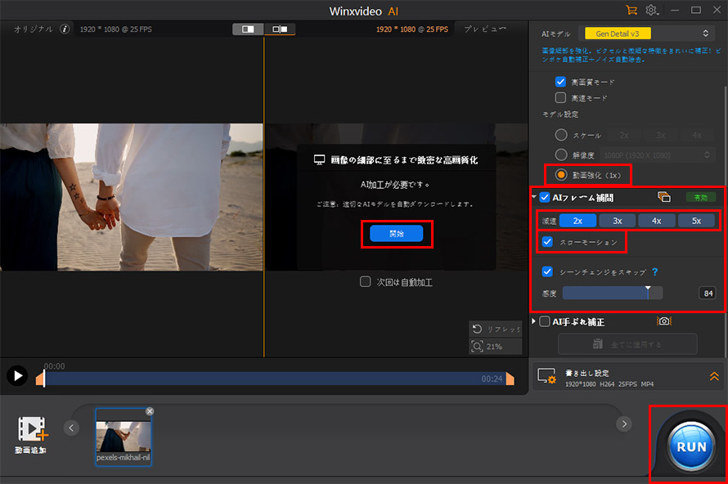The height and width of the screenshot is (484, 728).
Task: Click the copy settings icon beside AIフレーム補間
Action: pyautogui.click(x=664, y=197)
